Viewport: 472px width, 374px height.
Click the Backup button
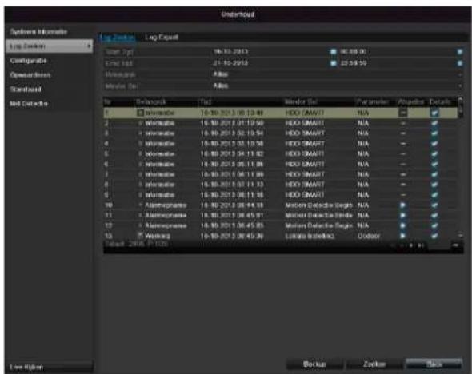click(x=314, y=364)
